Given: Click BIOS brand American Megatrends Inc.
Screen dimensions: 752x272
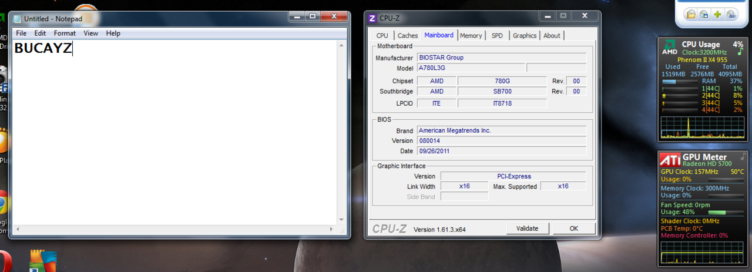Looking at the screenshot, I should 501,130.
